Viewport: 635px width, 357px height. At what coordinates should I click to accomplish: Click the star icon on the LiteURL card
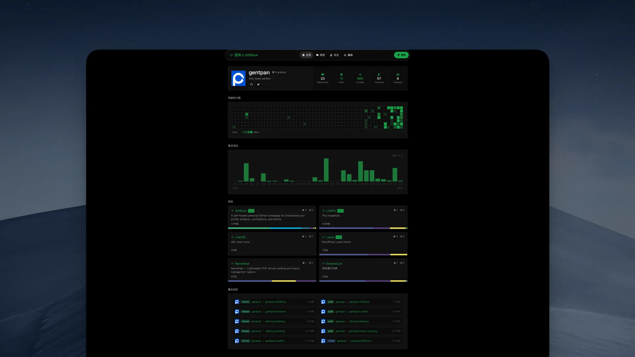(x=303, y=237)
